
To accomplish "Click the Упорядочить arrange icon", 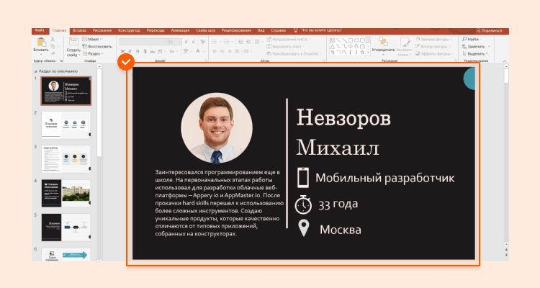I will [x=383, y=42].
